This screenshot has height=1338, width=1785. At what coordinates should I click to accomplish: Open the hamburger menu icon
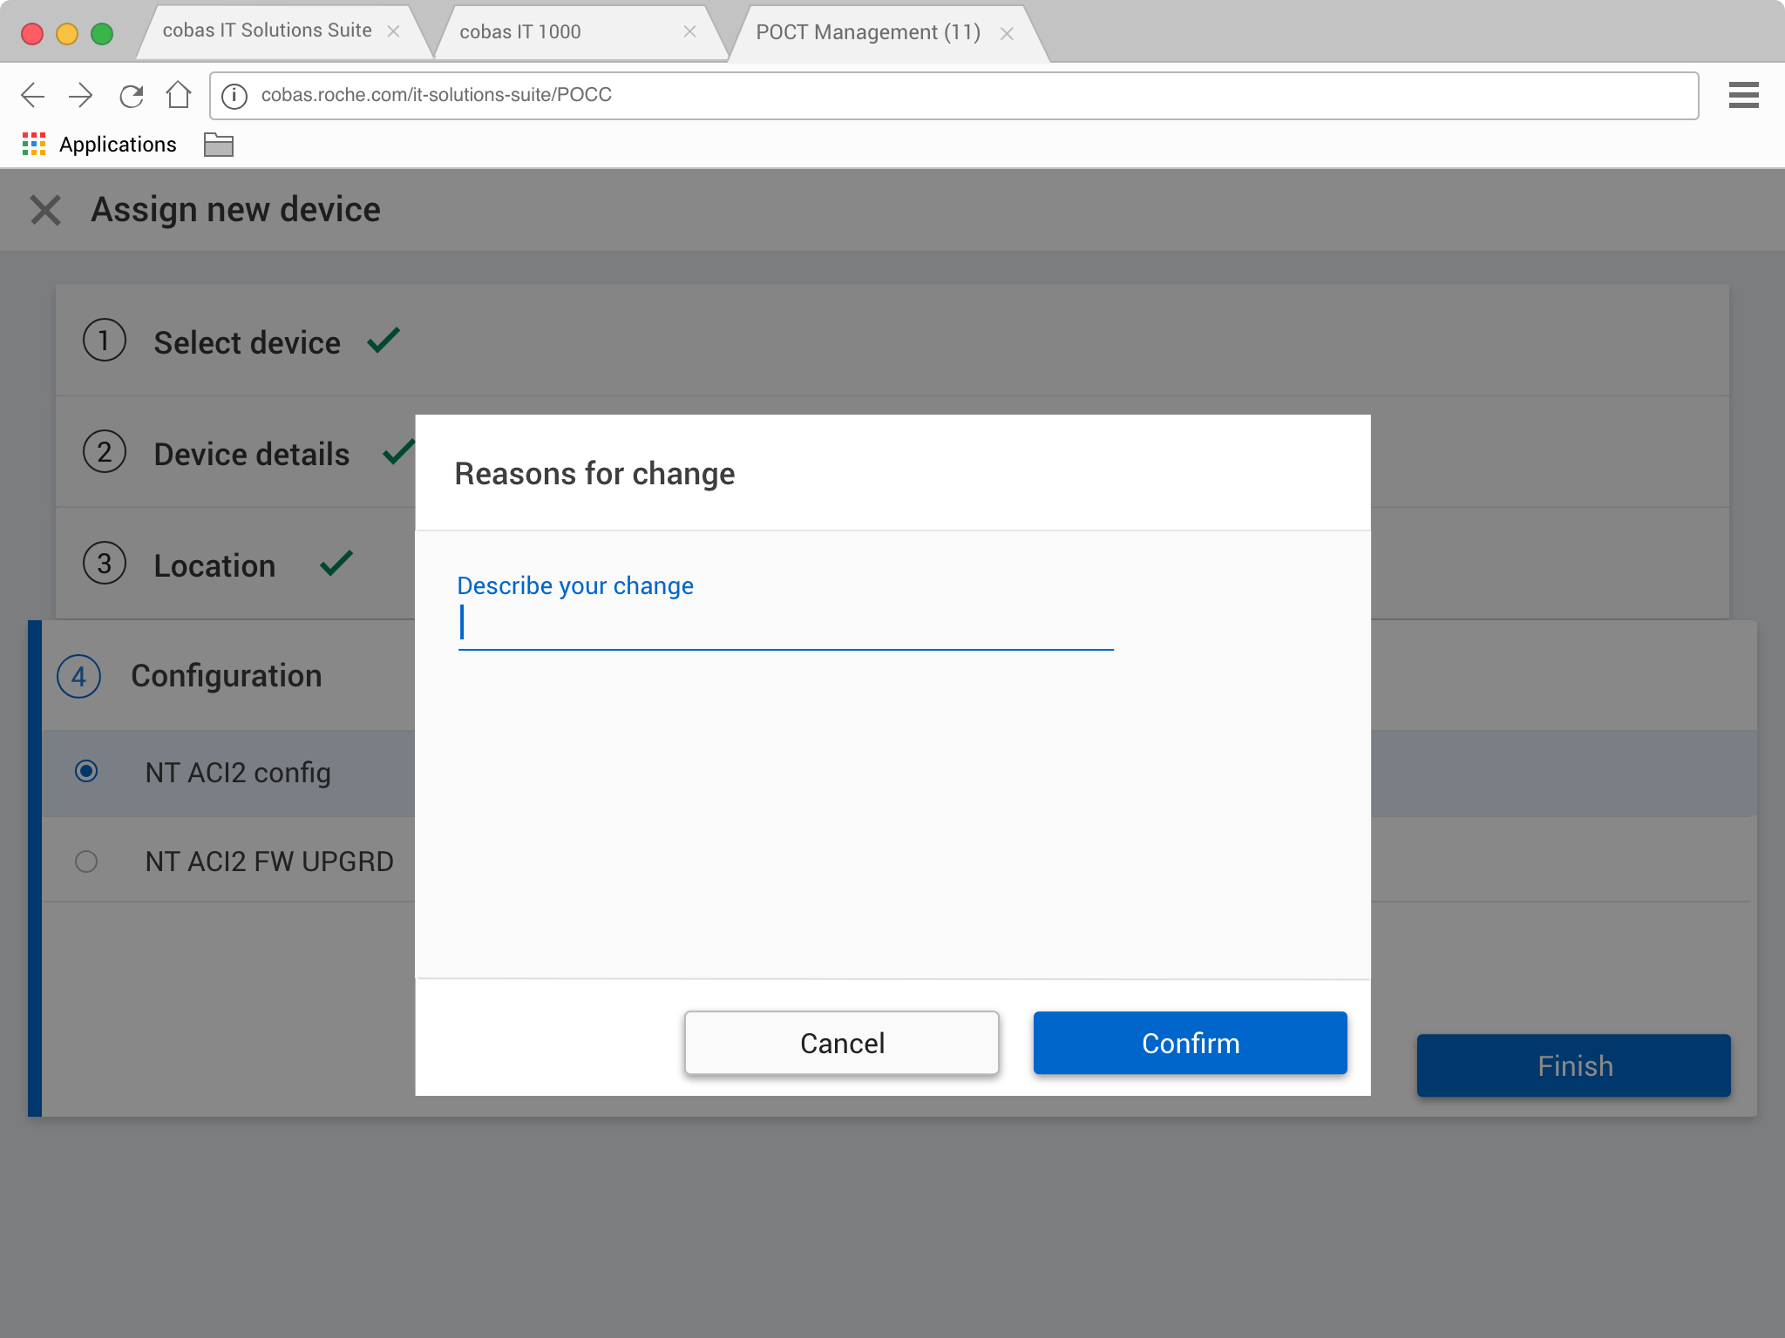tap(1743, 95)
